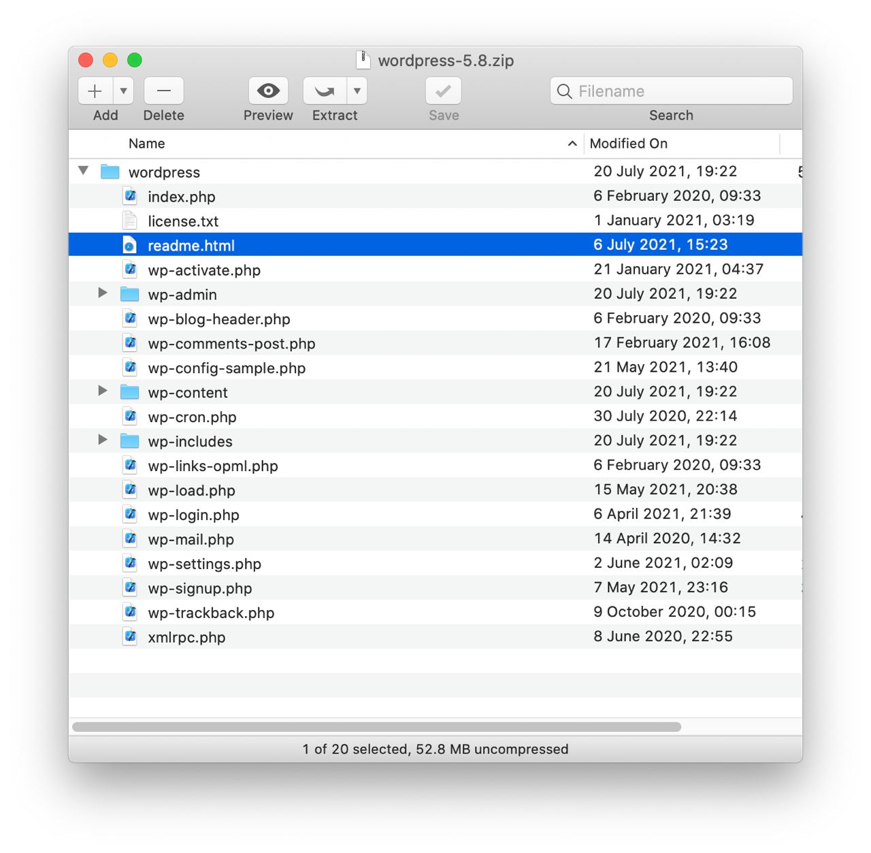
Task: Click the date 1 January 2021, 03:19
Action: [x=674, y=220]
